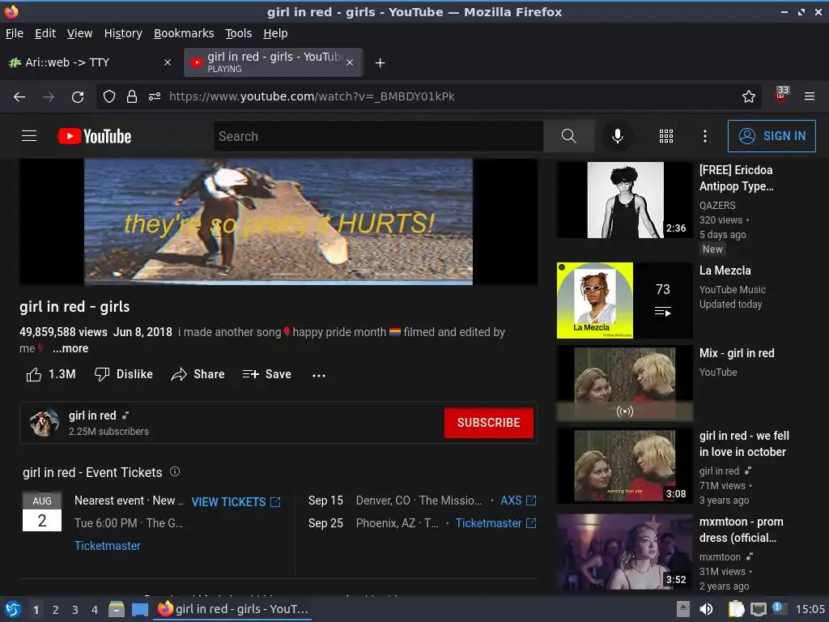
Task: Open site permissions icon in address bar
Action: 155,97
